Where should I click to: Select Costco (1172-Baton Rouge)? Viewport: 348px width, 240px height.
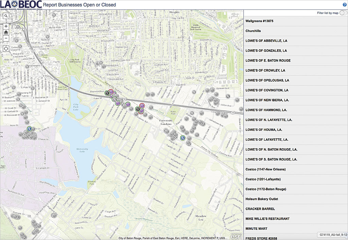pos(296,189)
